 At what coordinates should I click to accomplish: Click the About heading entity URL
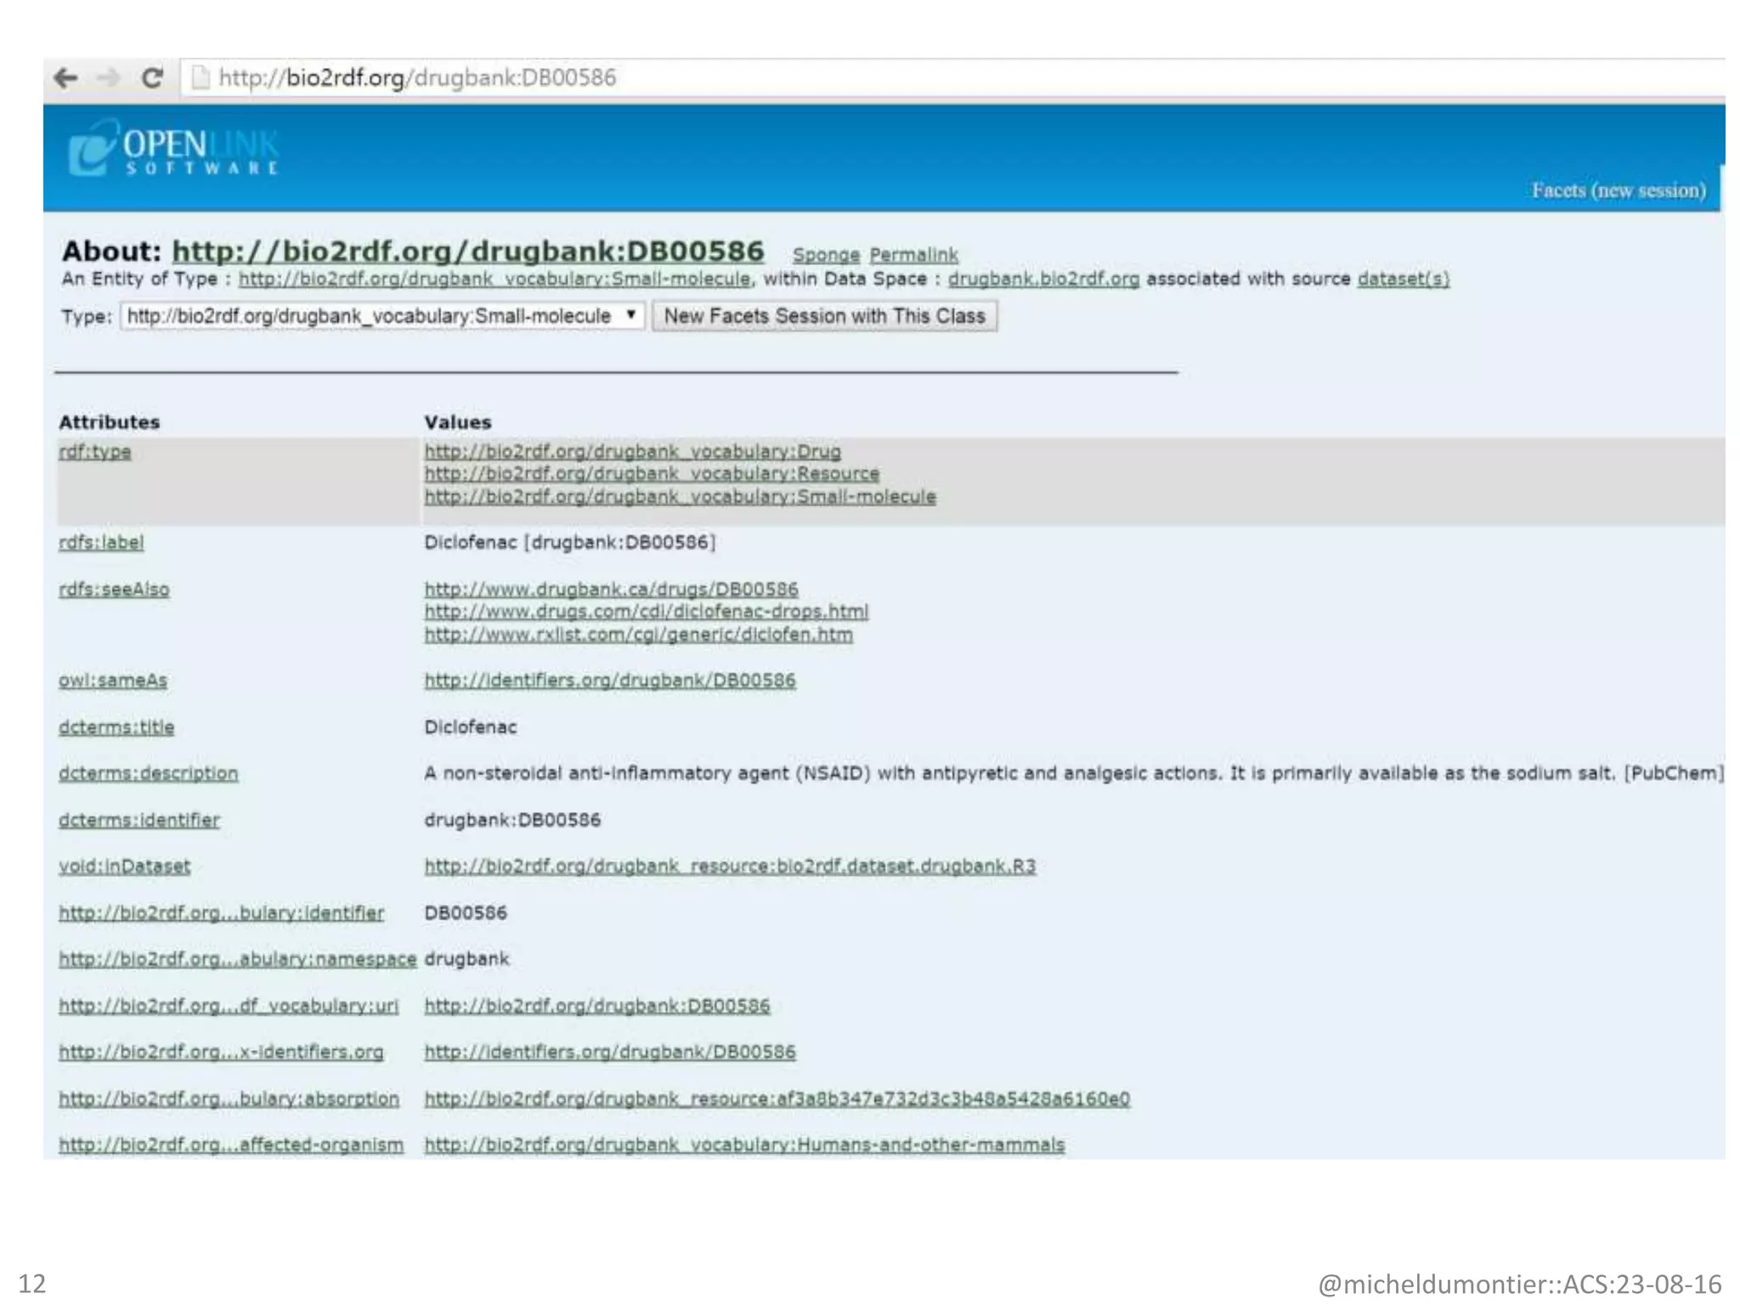tap(467, 251)
